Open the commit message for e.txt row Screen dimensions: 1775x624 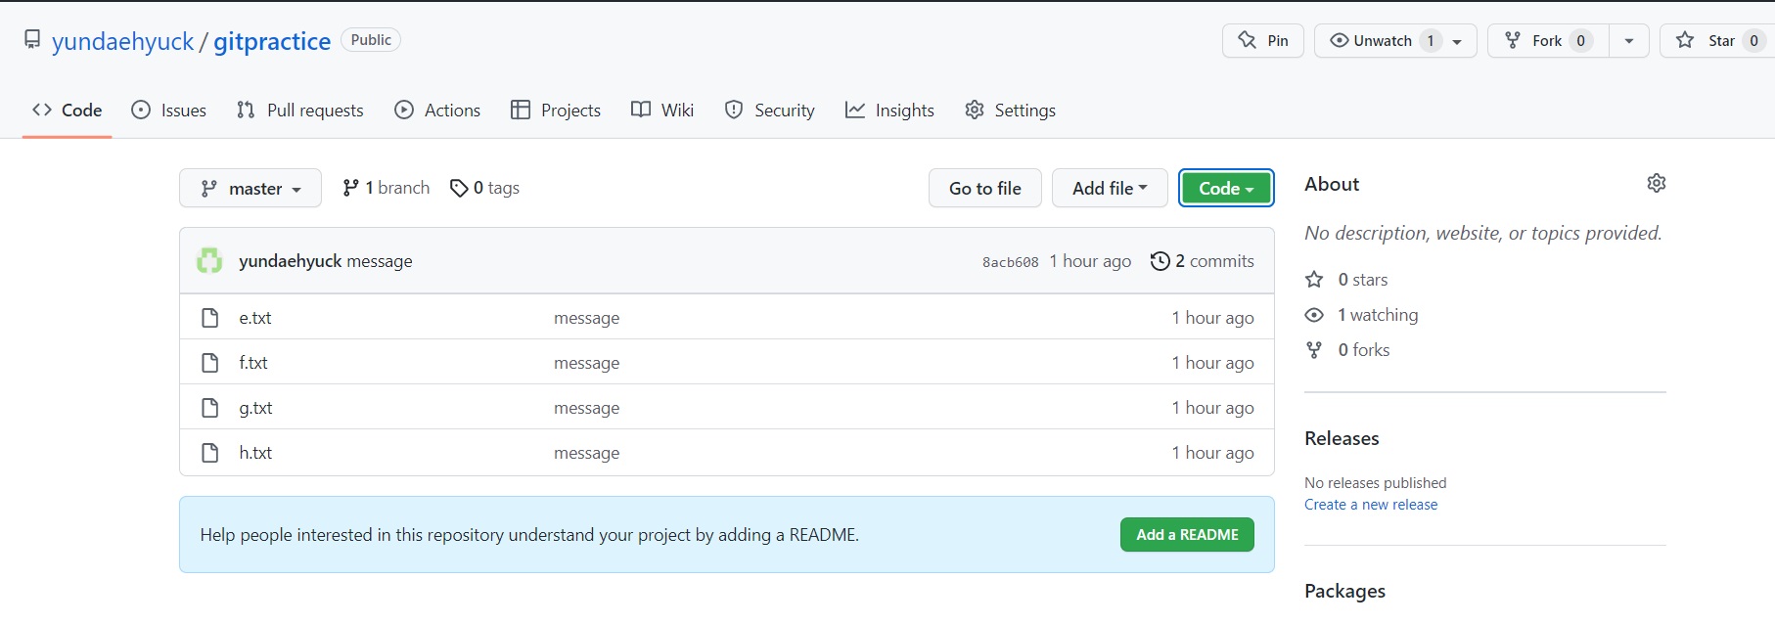click(x=586, y=318)
